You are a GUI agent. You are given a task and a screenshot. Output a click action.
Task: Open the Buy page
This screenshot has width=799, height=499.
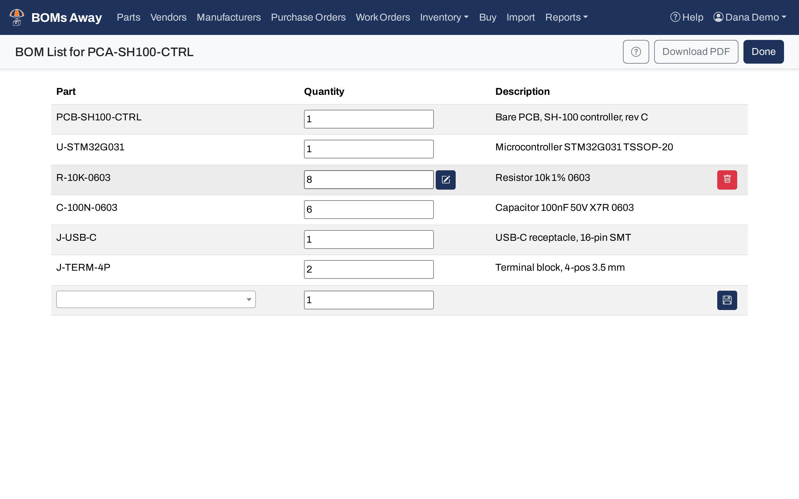pos(488,17)
